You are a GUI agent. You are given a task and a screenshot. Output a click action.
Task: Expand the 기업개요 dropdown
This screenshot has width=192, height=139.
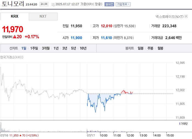123,4
